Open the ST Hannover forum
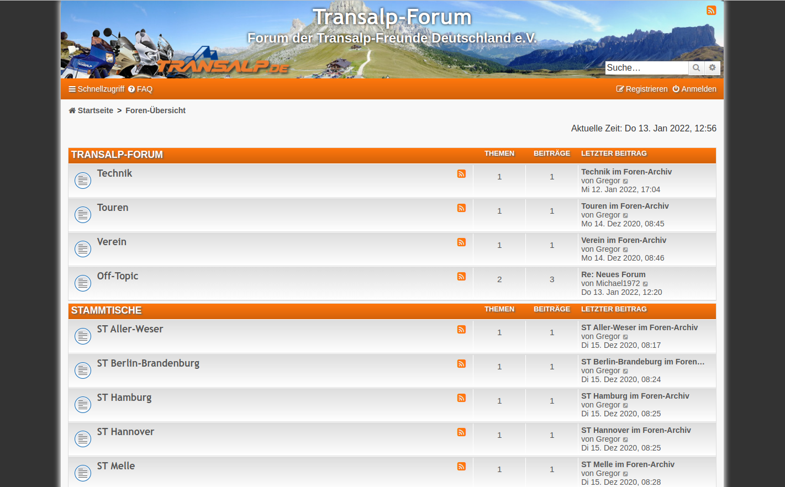 click(x=126, y=432)
